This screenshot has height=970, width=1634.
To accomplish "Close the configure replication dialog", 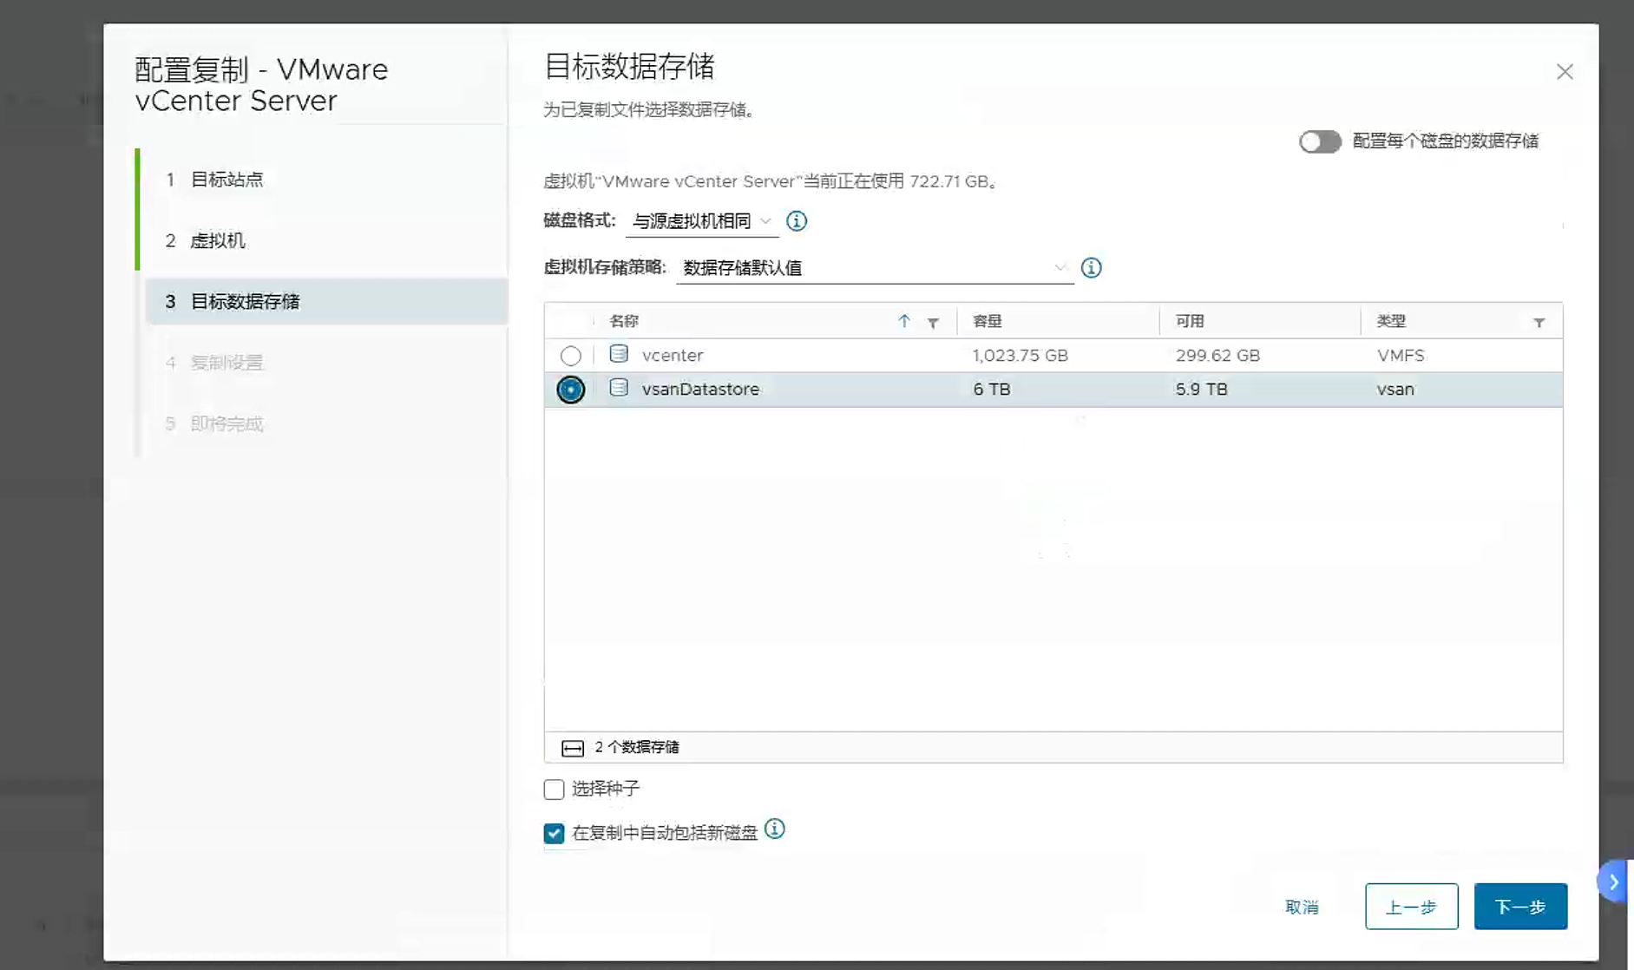I will tap(1564, 72).
